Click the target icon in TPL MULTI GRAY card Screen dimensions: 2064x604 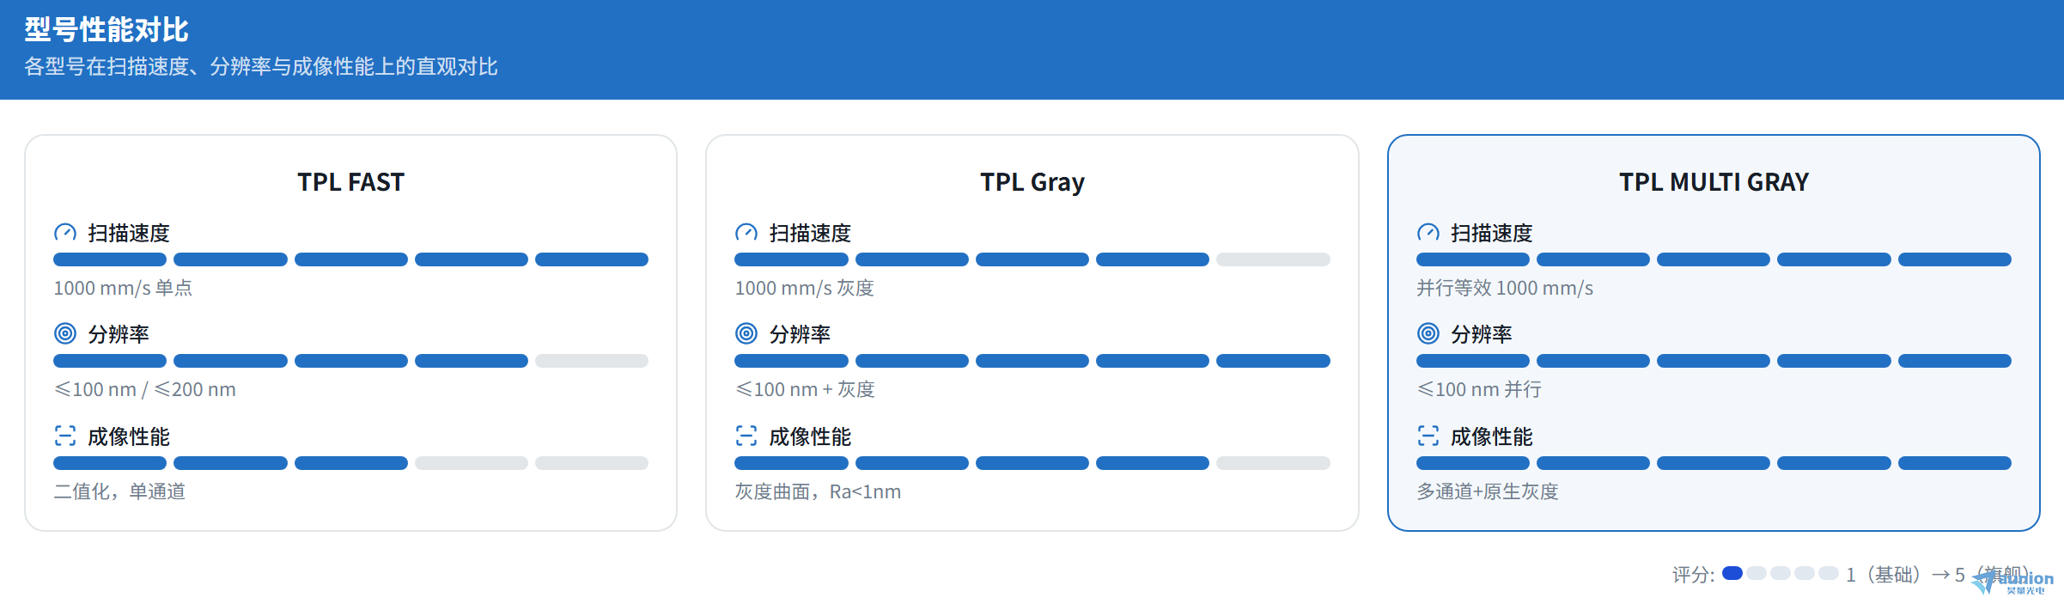(x=1428, y=333)
